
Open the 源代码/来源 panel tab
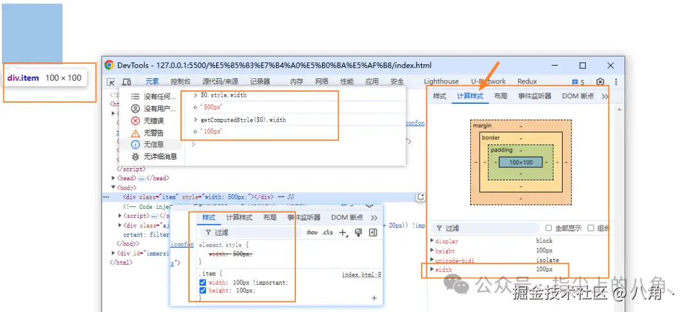tap(220, 82)
